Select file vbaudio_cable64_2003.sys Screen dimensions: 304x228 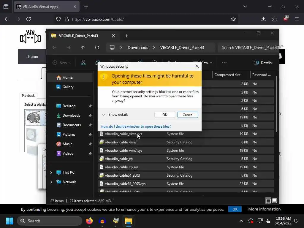186,183
